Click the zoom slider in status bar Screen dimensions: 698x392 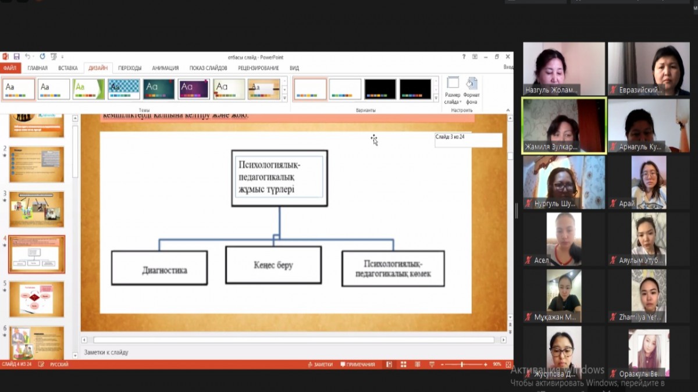462,365
